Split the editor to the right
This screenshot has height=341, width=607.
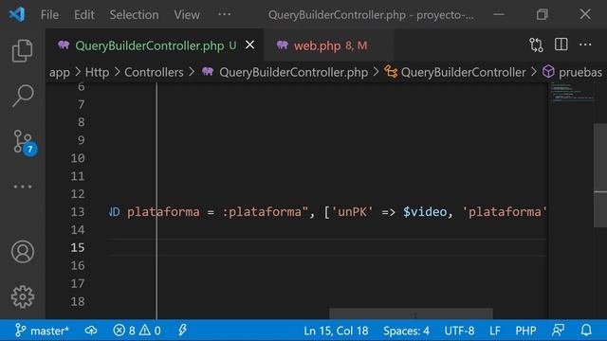tap(561, 45)
